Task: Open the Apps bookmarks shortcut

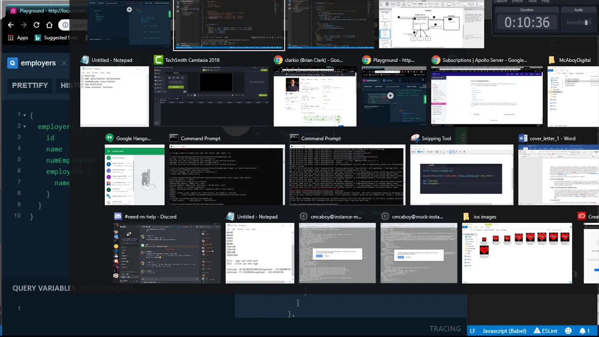Action: tap(18, 38)
